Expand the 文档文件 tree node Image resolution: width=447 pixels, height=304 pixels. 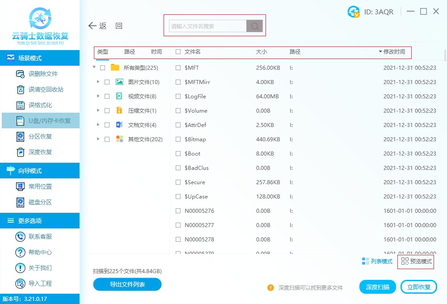98,124
